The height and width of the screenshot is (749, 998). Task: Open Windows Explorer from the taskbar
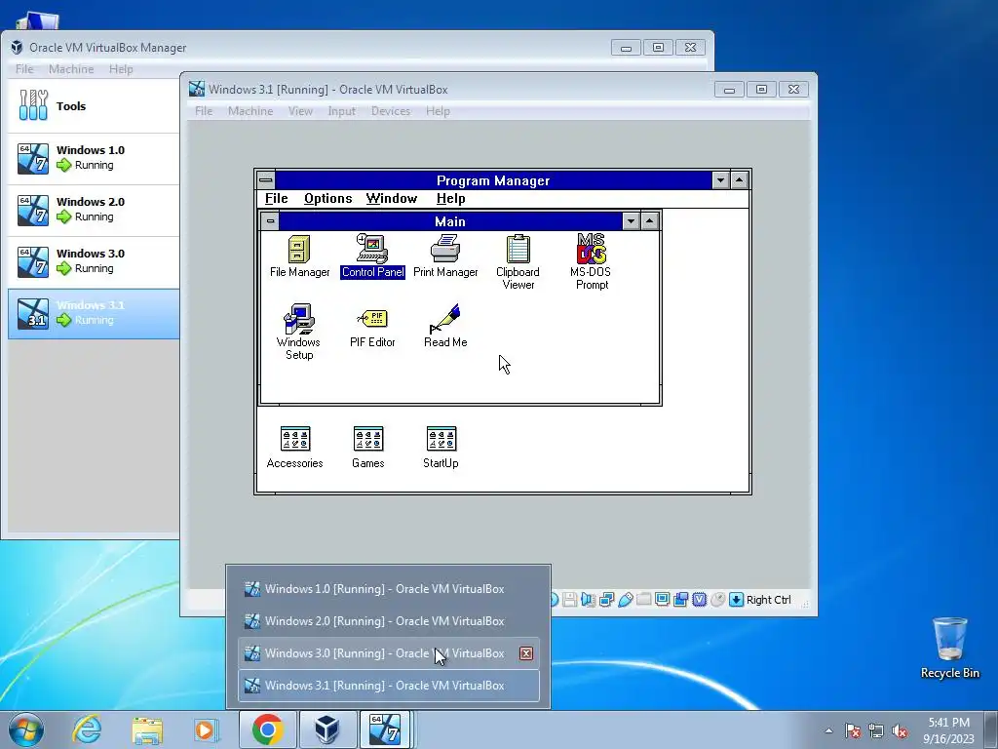(x=147, y=730)
